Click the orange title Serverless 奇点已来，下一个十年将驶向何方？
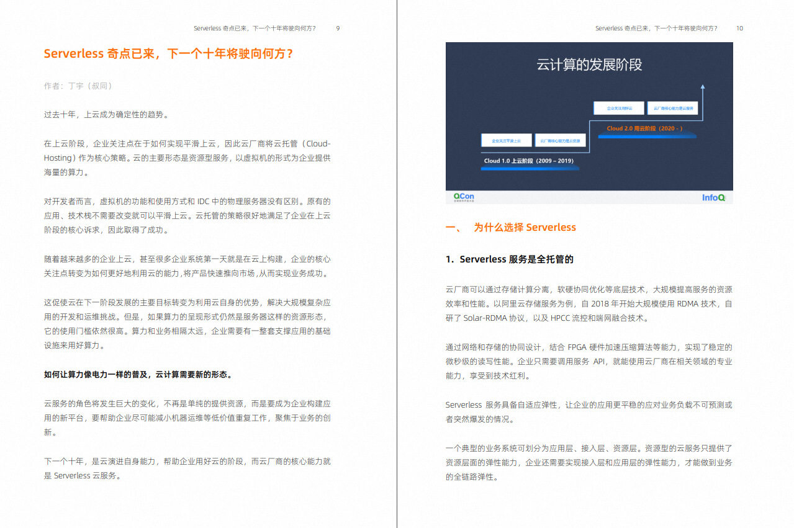 pyautogui.click(x=169, y=54)
